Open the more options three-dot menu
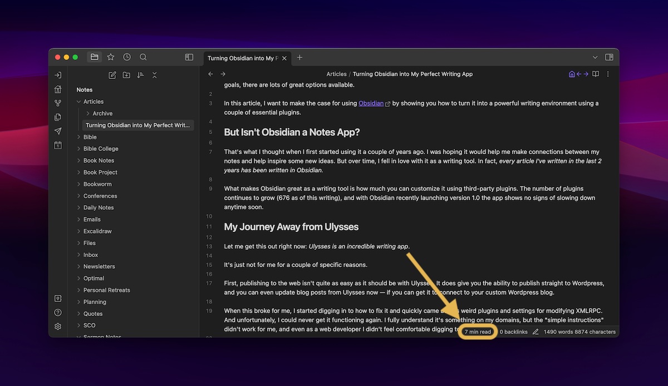This screenshot has height=386, width=668. (608, 74)
